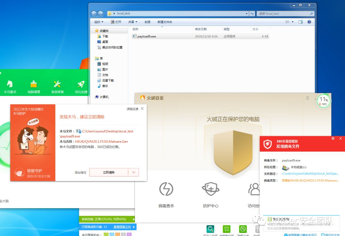This screenshot has height=236, width=345.
Task: Click the 误报反馈 link
Action: [x=132, y=109]
